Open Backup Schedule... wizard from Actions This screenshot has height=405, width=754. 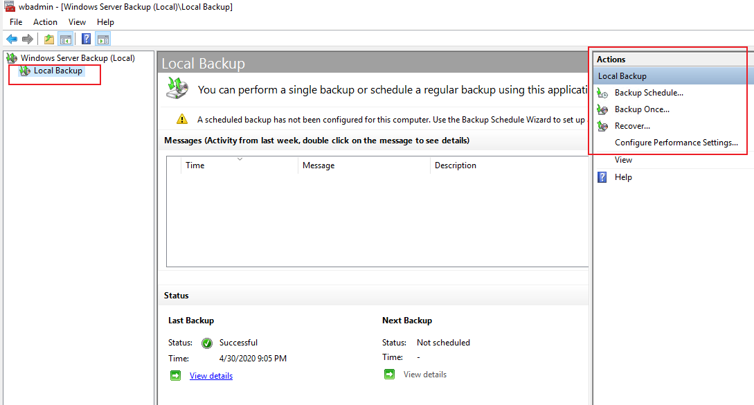tap(649, 93)
